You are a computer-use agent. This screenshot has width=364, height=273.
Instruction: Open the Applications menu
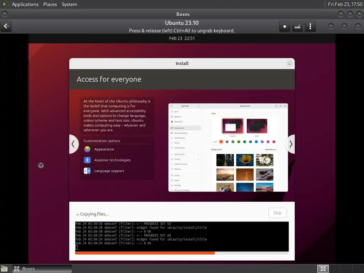point(25,4)
